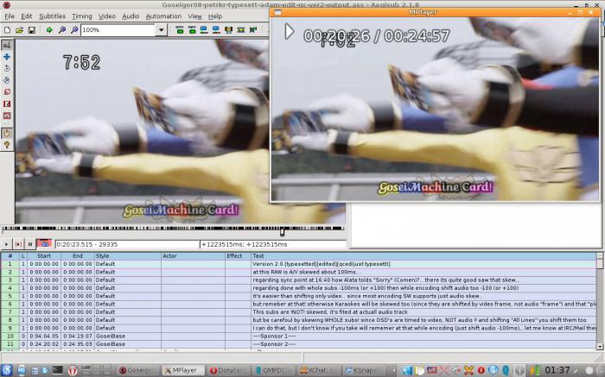Open the Automation menu

click(163, 16)
